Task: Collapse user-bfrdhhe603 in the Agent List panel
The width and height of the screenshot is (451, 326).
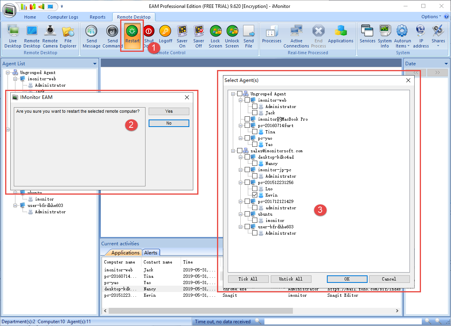Action: pos(15,205)
